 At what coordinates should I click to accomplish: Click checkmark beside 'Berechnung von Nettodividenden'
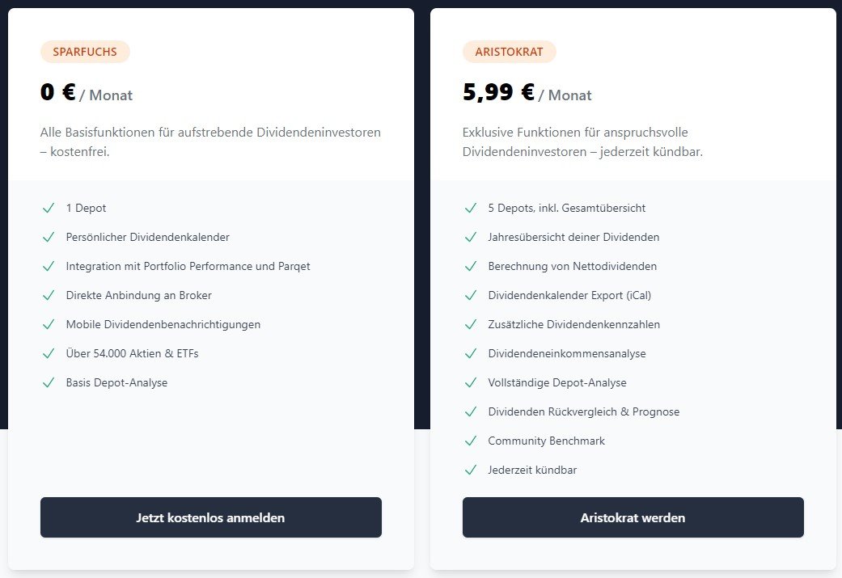click(471, 266)
